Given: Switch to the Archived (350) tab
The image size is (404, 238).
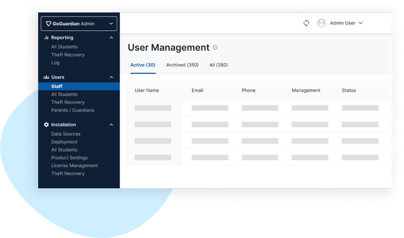Looking at the screenshot, I should (x=182, y=65).
